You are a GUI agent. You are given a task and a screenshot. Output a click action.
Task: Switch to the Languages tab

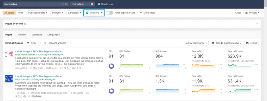pos(53,35)
